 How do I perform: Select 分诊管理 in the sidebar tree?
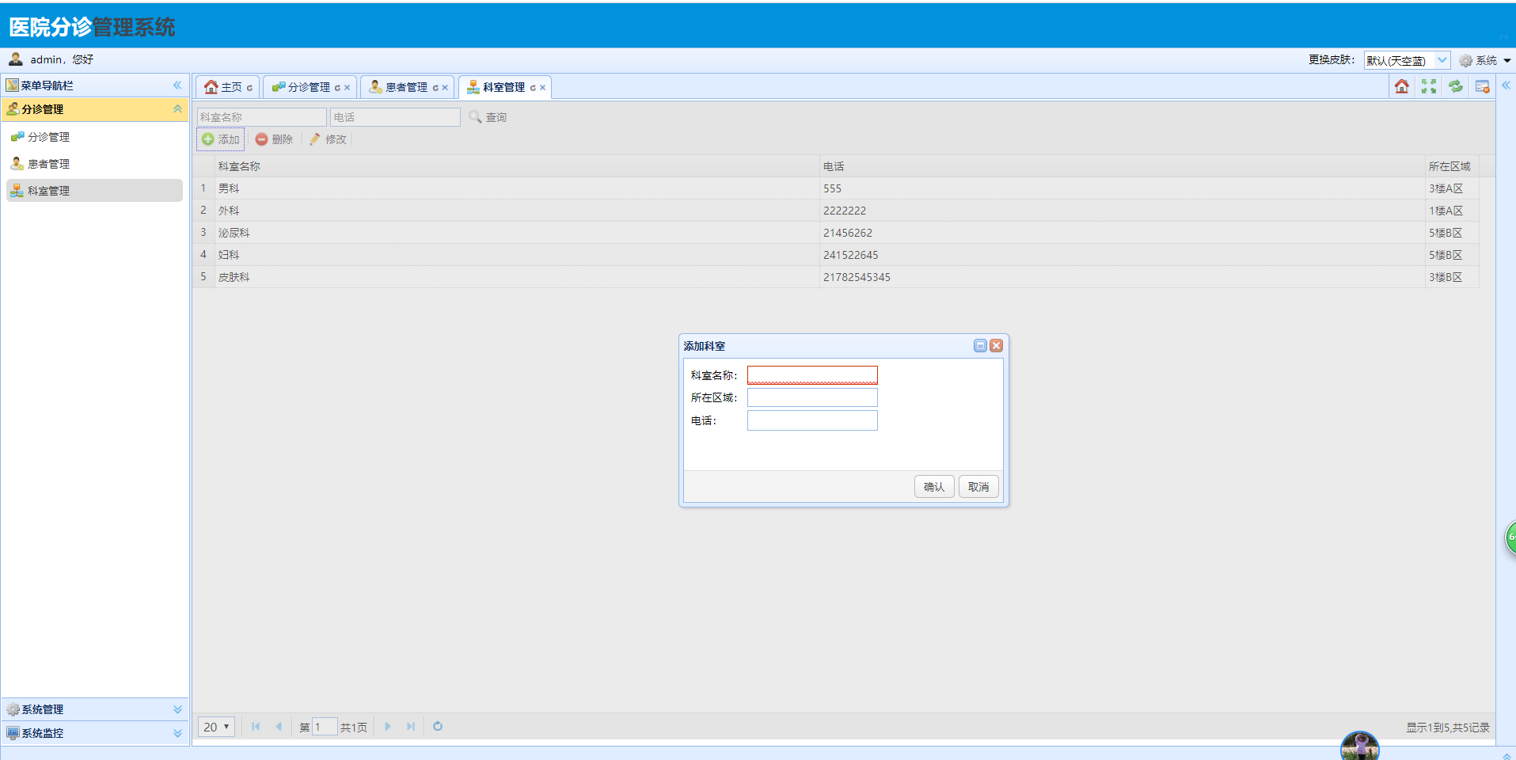(x=48, y=137)
